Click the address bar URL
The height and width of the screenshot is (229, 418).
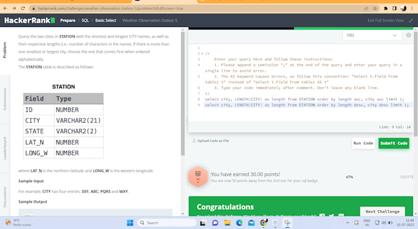pyautogui.click(x=111, y=9)
